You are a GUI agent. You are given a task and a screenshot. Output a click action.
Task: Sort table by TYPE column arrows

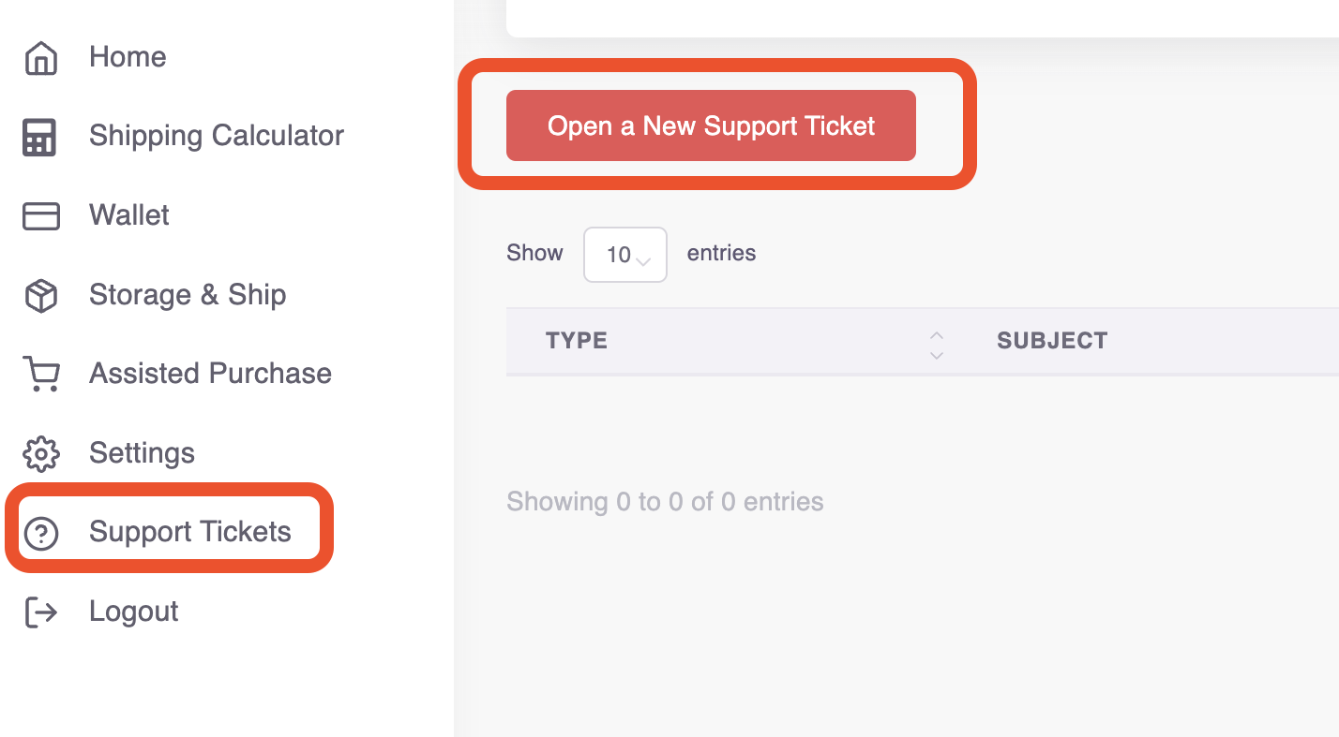coord(936,345)
